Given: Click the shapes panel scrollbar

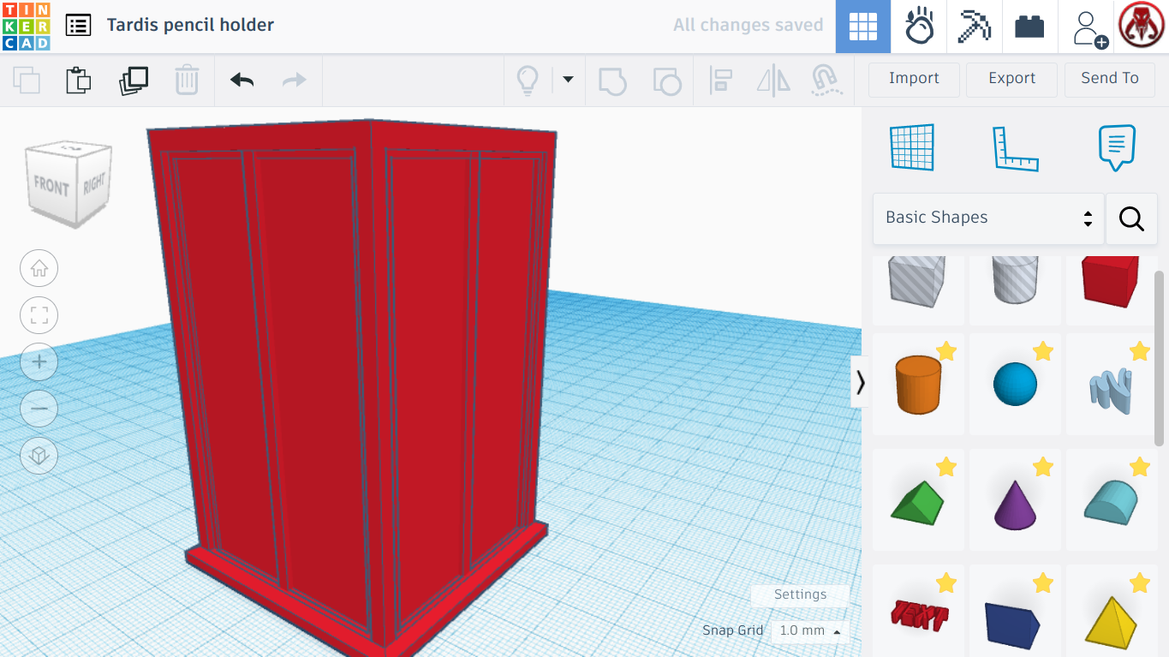Looking at the screenshot, I should pyautogui.click(x=1160, y=358).
